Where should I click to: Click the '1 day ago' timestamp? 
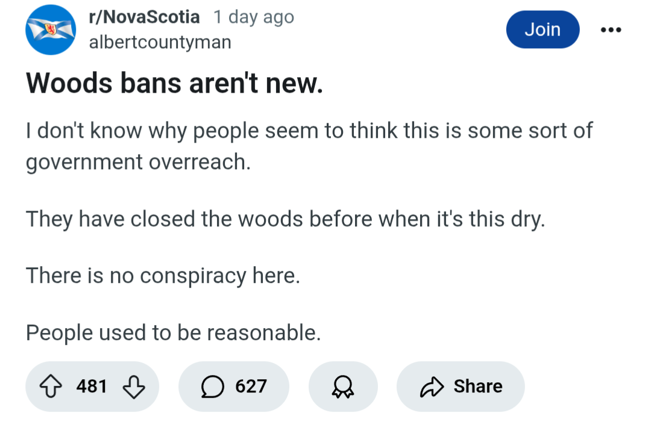(253, 17)
